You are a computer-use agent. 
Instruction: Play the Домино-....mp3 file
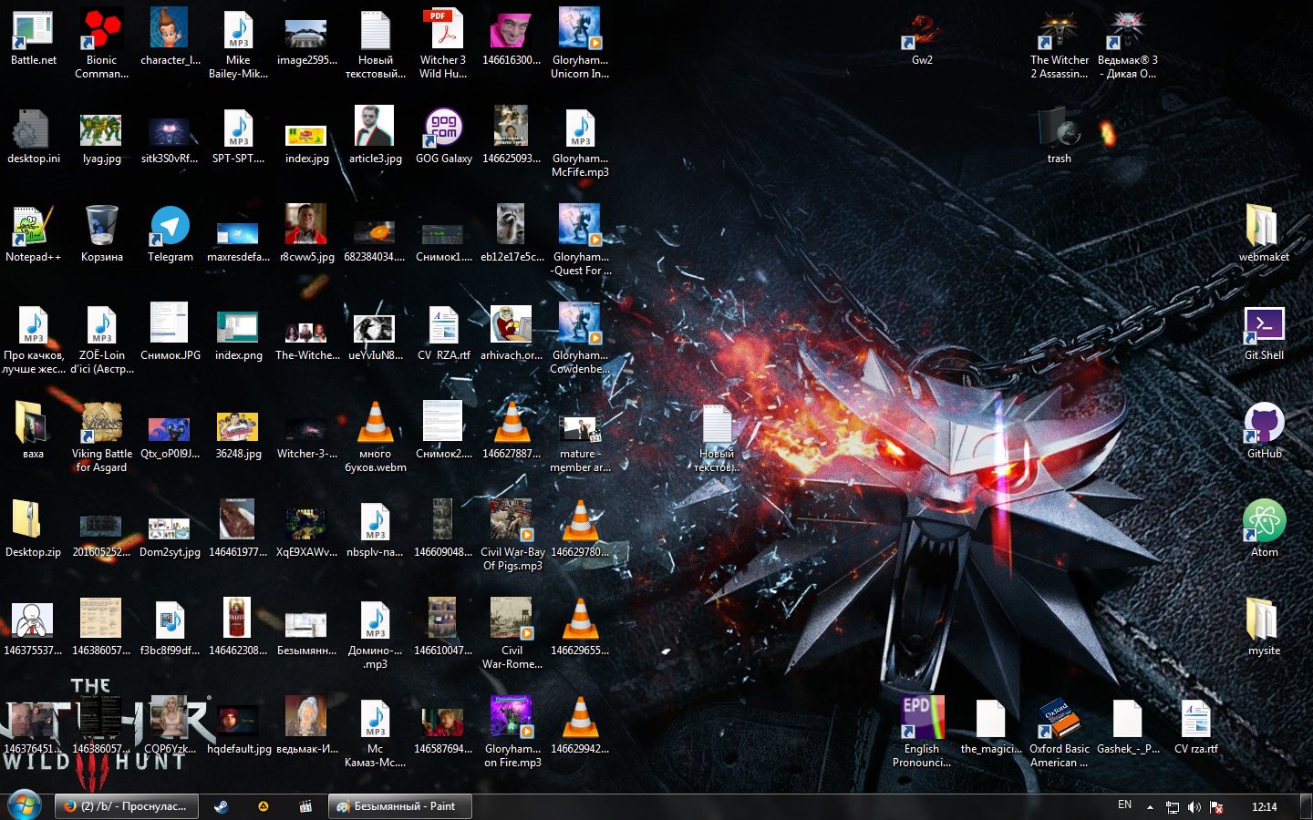point(375,634)
